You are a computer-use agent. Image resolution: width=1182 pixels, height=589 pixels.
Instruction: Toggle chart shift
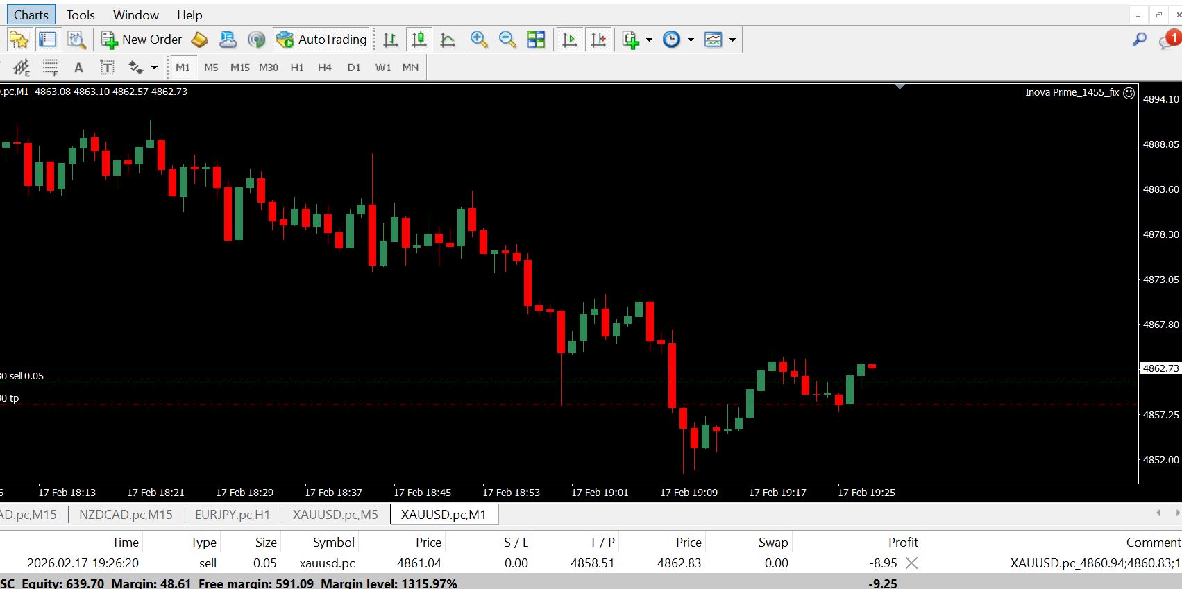tap(598, 40)
